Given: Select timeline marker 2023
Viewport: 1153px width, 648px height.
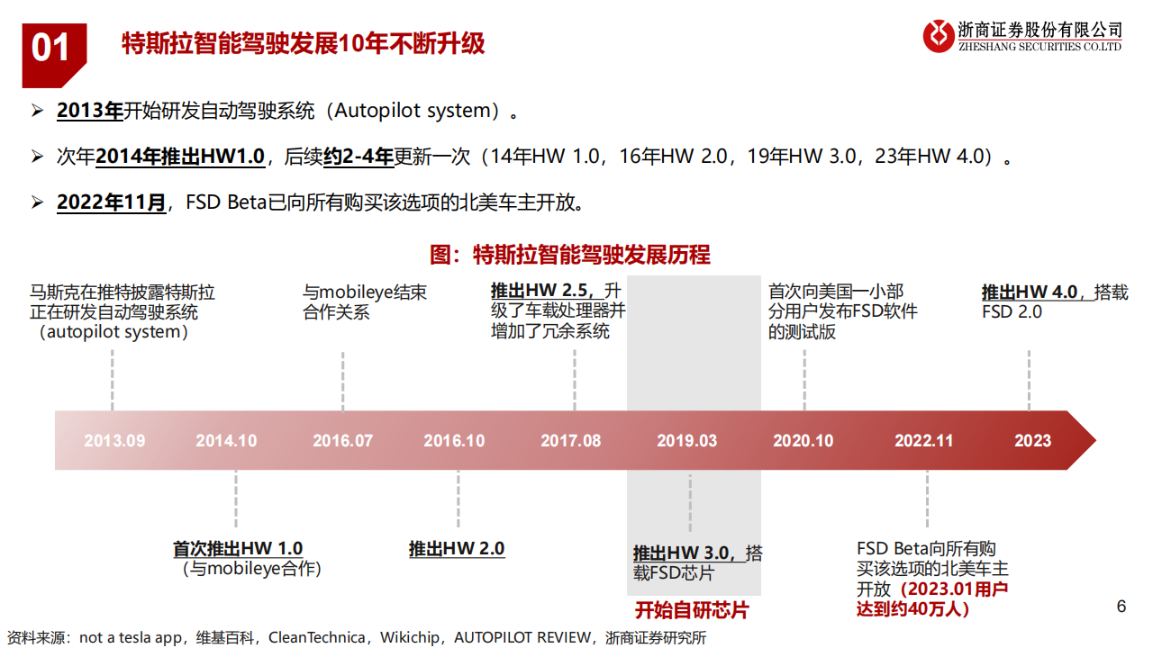Looking at the screenshot, I should point(1032,441).
